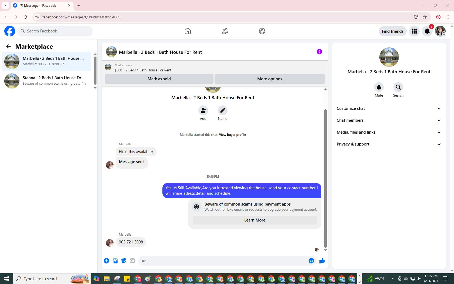Expand Media, files and links section
Viewport: 454px width, 284px height.
pyautogui.click(x=389, y=132)
